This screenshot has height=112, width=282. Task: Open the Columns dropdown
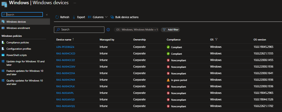98,17
